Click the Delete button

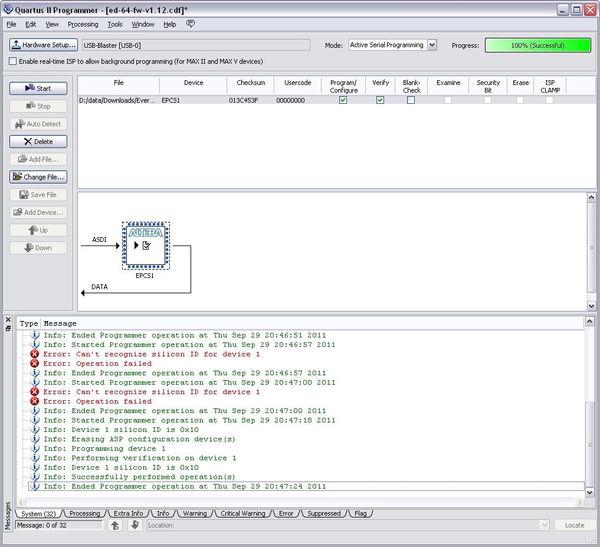coord(38,142)
